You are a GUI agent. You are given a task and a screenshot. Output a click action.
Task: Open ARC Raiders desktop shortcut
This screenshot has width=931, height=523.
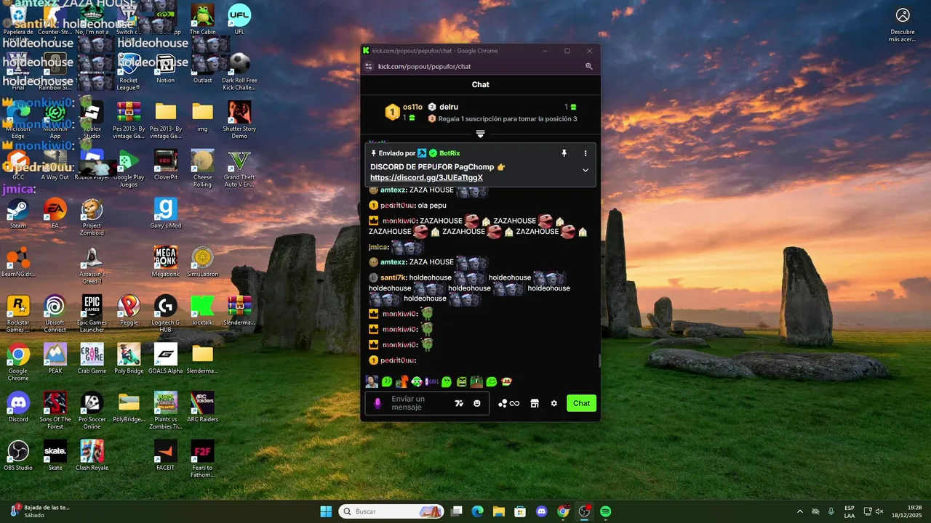202,408
